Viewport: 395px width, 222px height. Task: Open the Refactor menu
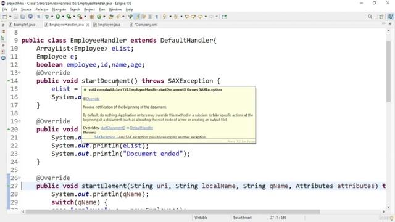click(42, 10)
